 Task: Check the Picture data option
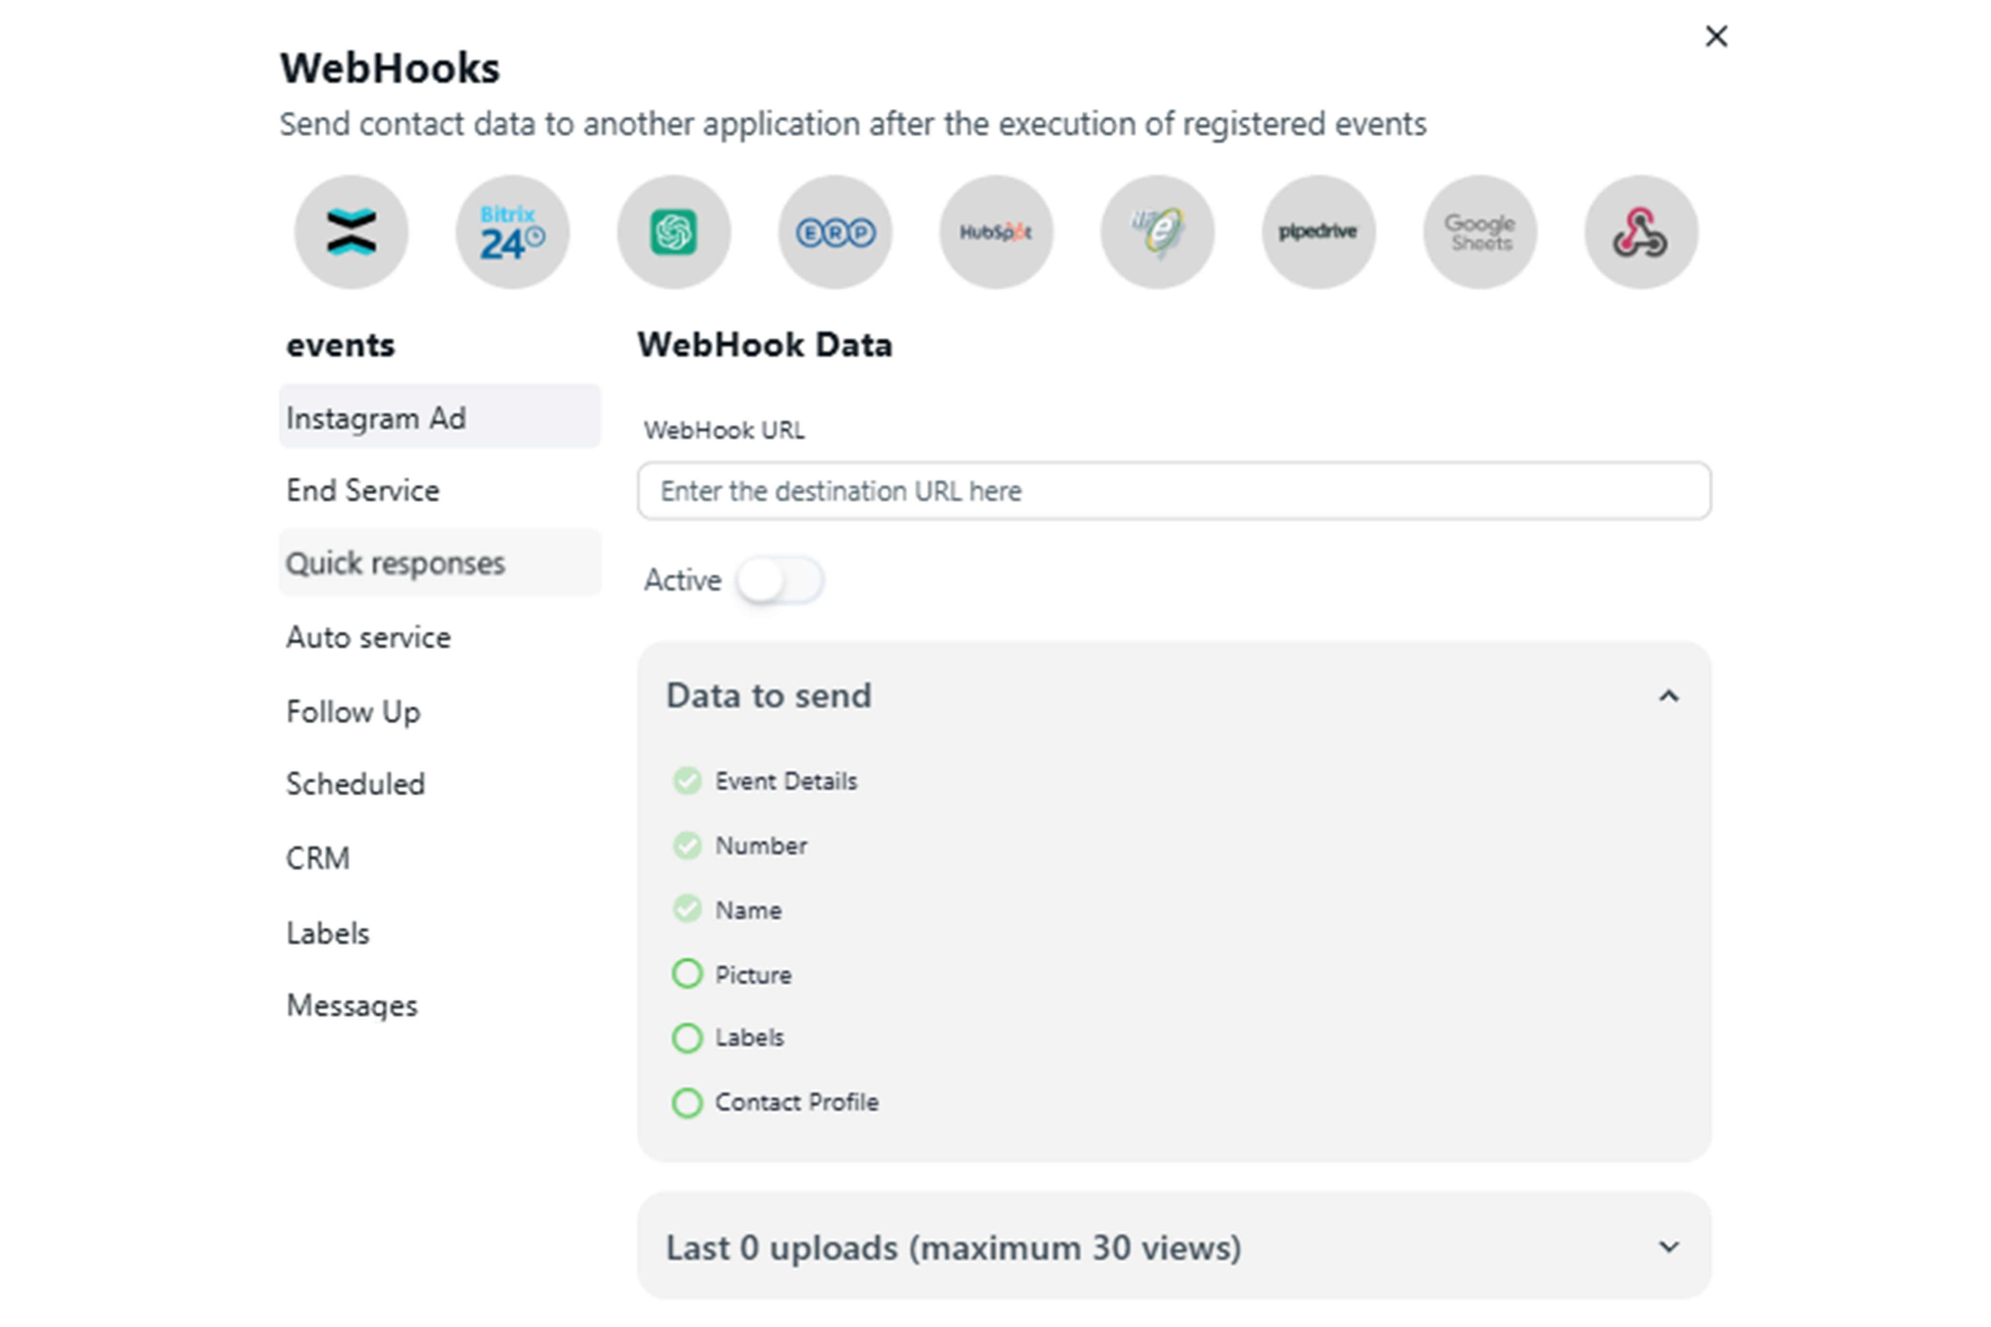point(688,974)
